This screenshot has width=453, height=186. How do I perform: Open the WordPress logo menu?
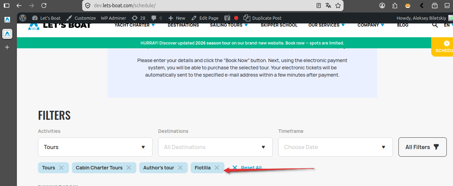[23, 18]
